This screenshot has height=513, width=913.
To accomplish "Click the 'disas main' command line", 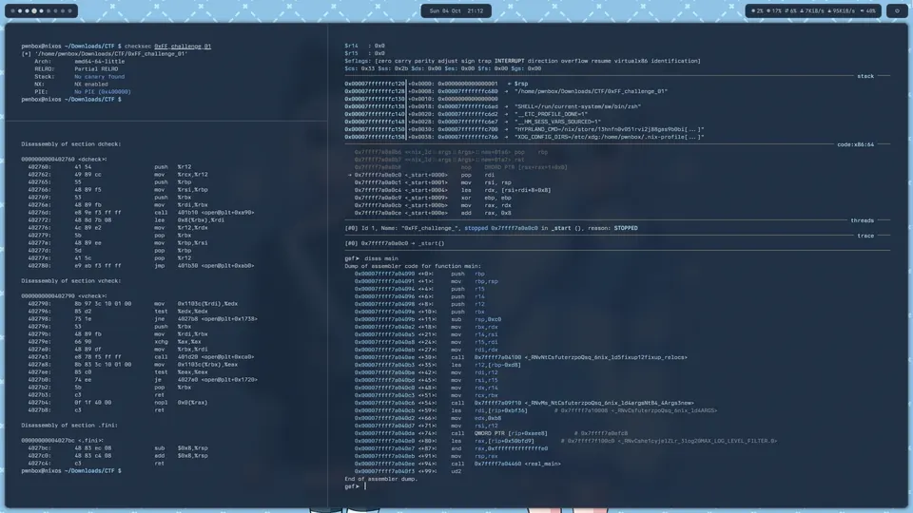I will [380, 258].
